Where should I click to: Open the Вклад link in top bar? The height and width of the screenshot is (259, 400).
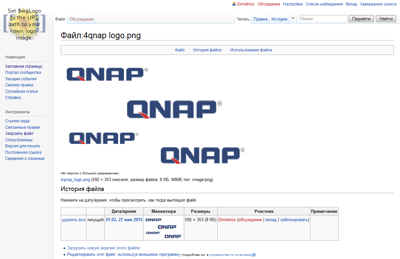click(351, 4)
